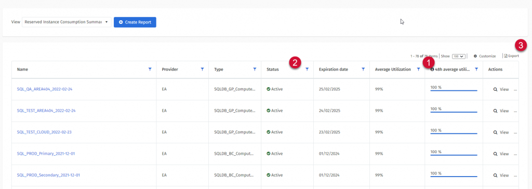The height and width of the screenshot is (189, 532).
Task: Open more actions ellipsis for SQL_QA_AREA404 row
Action: [516, 90]
